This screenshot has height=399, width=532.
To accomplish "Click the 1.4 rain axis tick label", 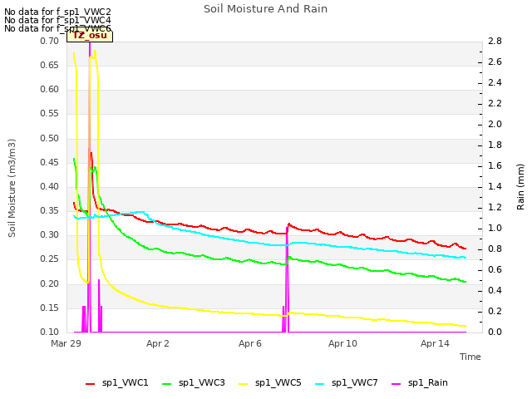I will (x=495, y=186).
